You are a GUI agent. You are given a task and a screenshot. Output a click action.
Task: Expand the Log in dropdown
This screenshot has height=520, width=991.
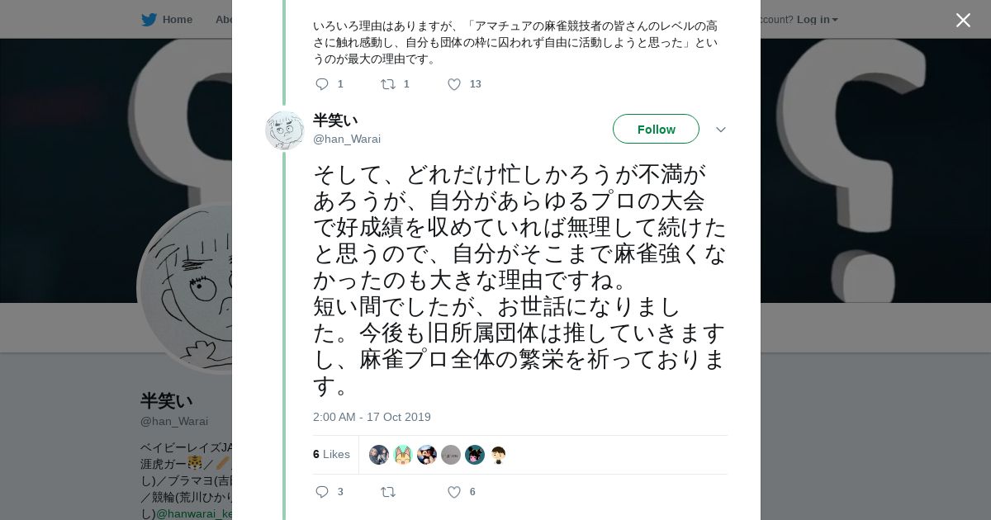(817, 20)
